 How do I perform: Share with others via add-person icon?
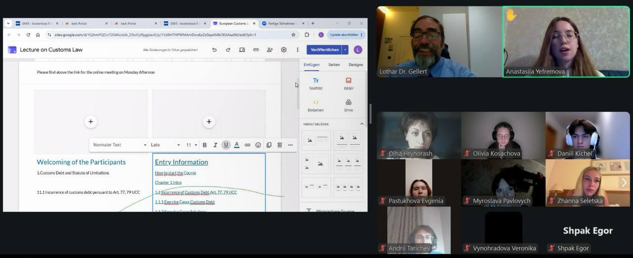[x=270, y=49]
